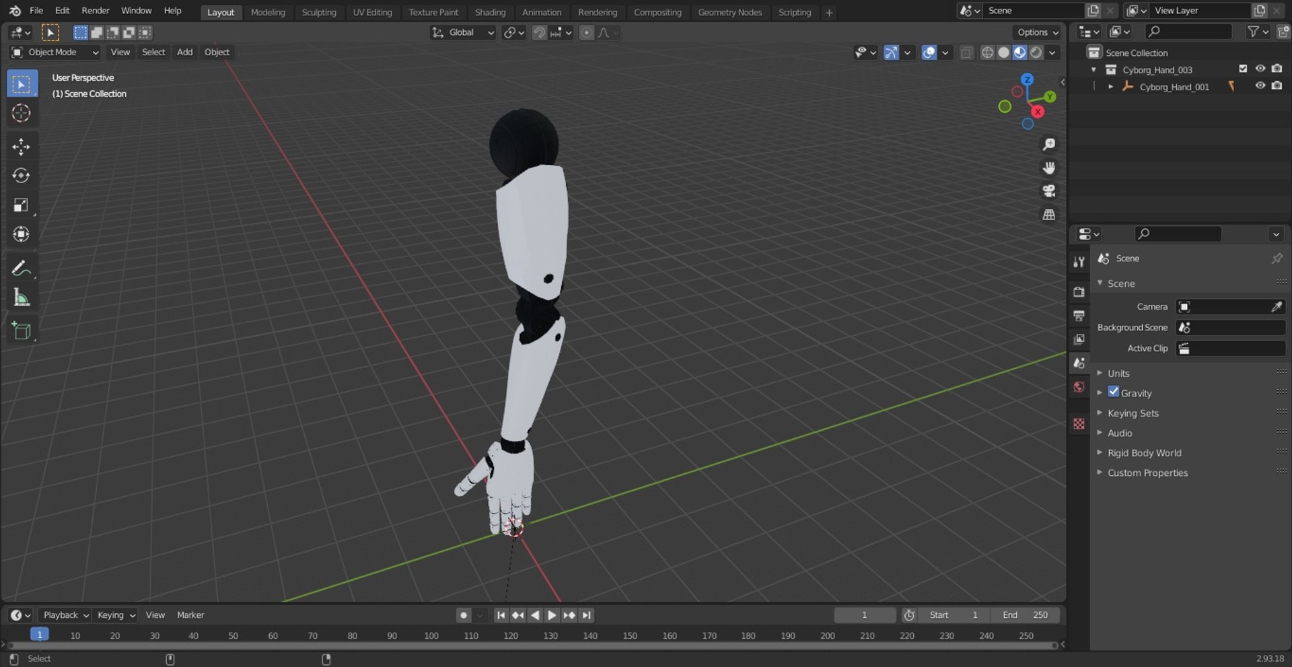The width and height of the screenshot is (1292, 667).
Task: Click the End frame field
Action: tap(1026, 615)
